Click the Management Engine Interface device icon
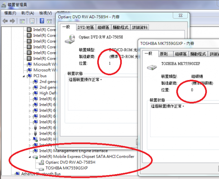The image size is (219, 179). pyautogui.click(x=36, y=151)
